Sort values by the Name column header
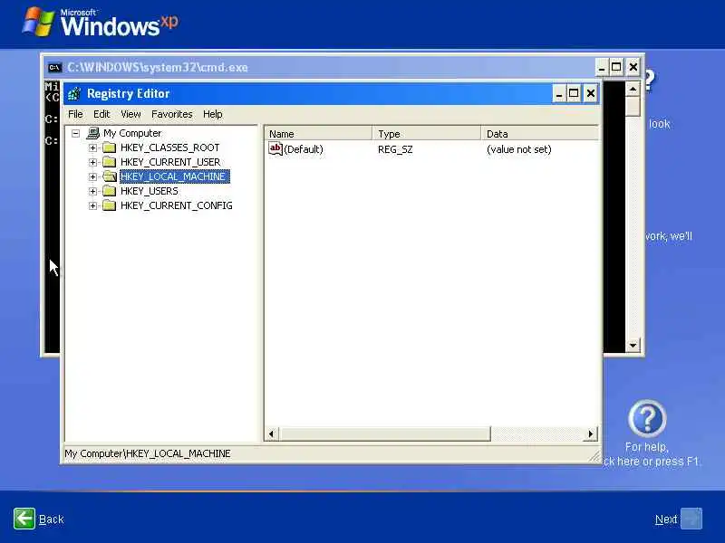 318,133
